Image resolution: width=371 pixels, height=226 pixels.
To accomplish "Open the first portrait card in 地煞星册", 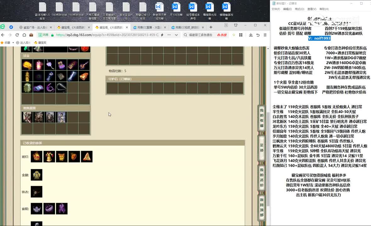I will (27, 117).
